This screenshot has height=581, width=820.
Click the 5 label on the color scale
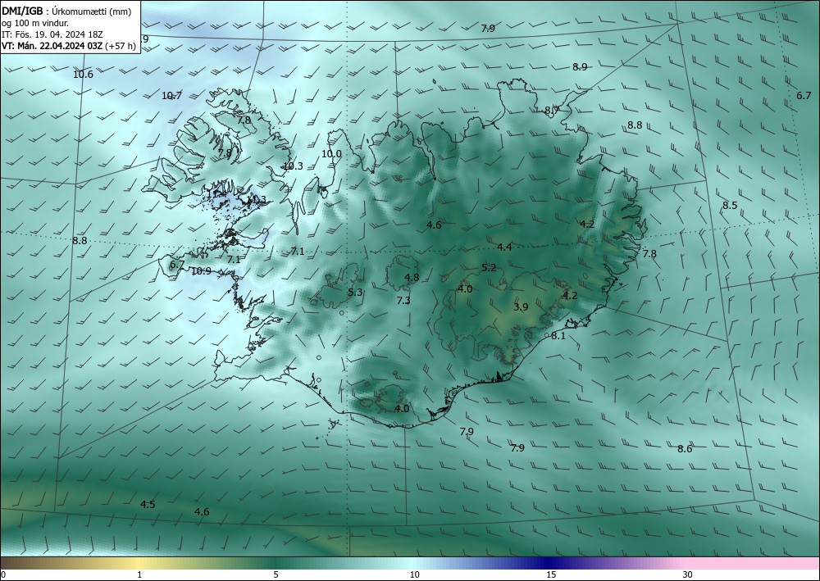click(276, 574)
